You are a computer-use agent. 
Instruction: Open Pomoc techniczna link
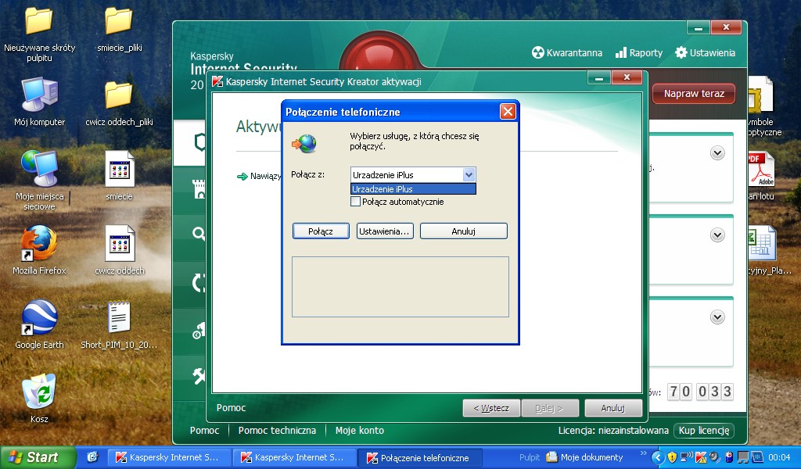(x=277, y=430)
